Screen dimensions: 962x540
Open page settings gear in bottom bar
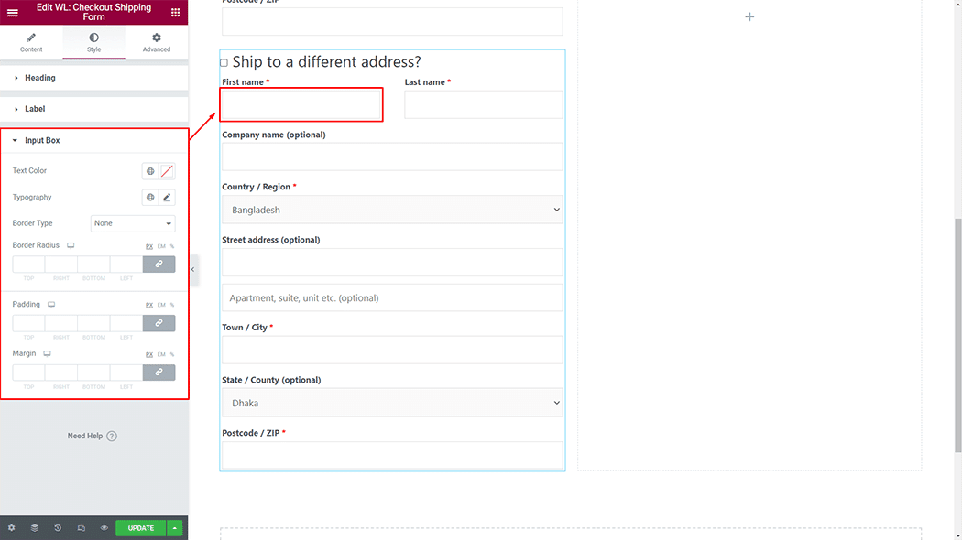[11, 528]
